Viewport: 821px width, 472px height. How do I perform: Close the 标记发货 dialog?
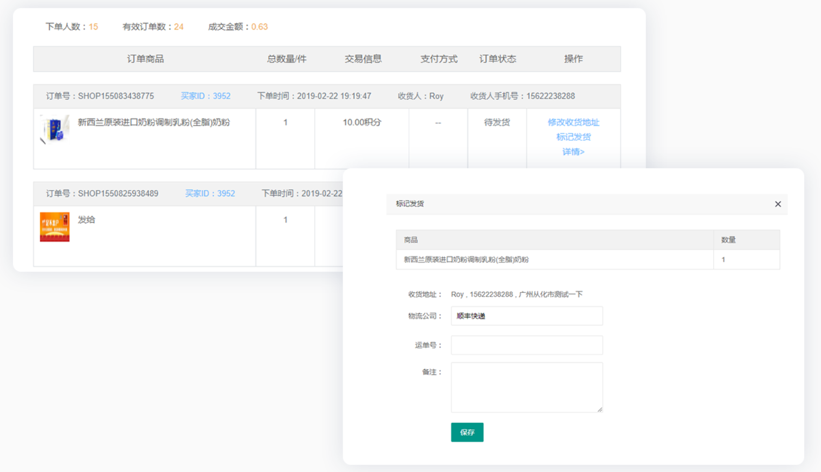[778, 204]
